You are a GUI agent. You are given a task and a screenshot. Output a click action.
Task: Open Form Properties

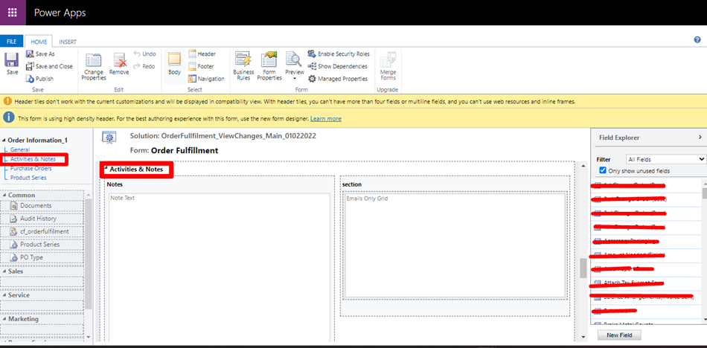coord(269,66)
